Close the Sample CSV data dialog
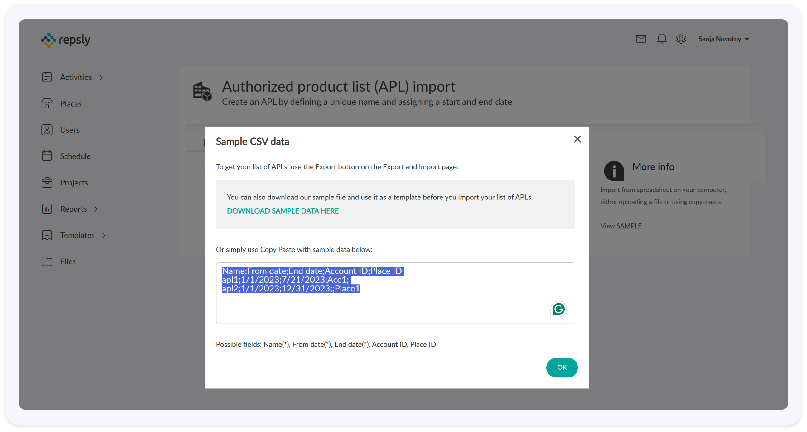This screenshot has width=807, height=432. 577,139
